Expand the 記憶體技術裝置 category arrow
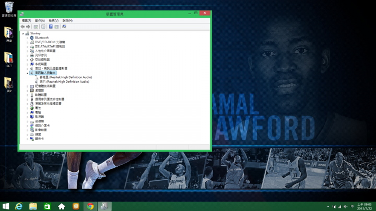 [x=27, y=86]
